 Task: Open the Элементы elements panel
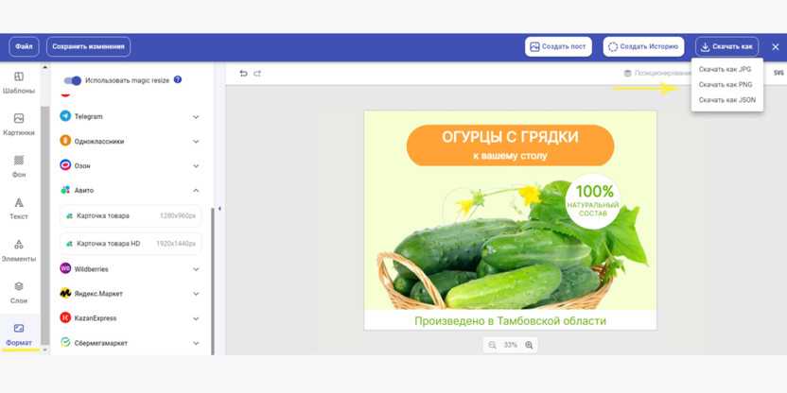(x=19, y=250)
